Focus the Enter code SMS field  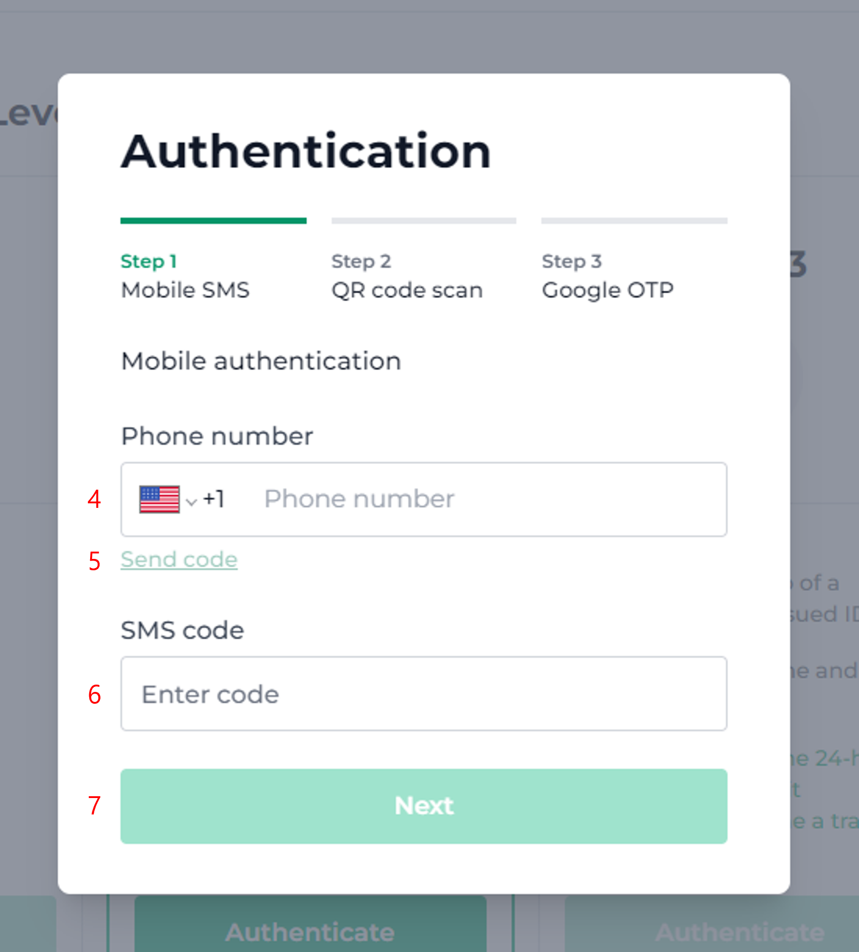click(423, 694)
